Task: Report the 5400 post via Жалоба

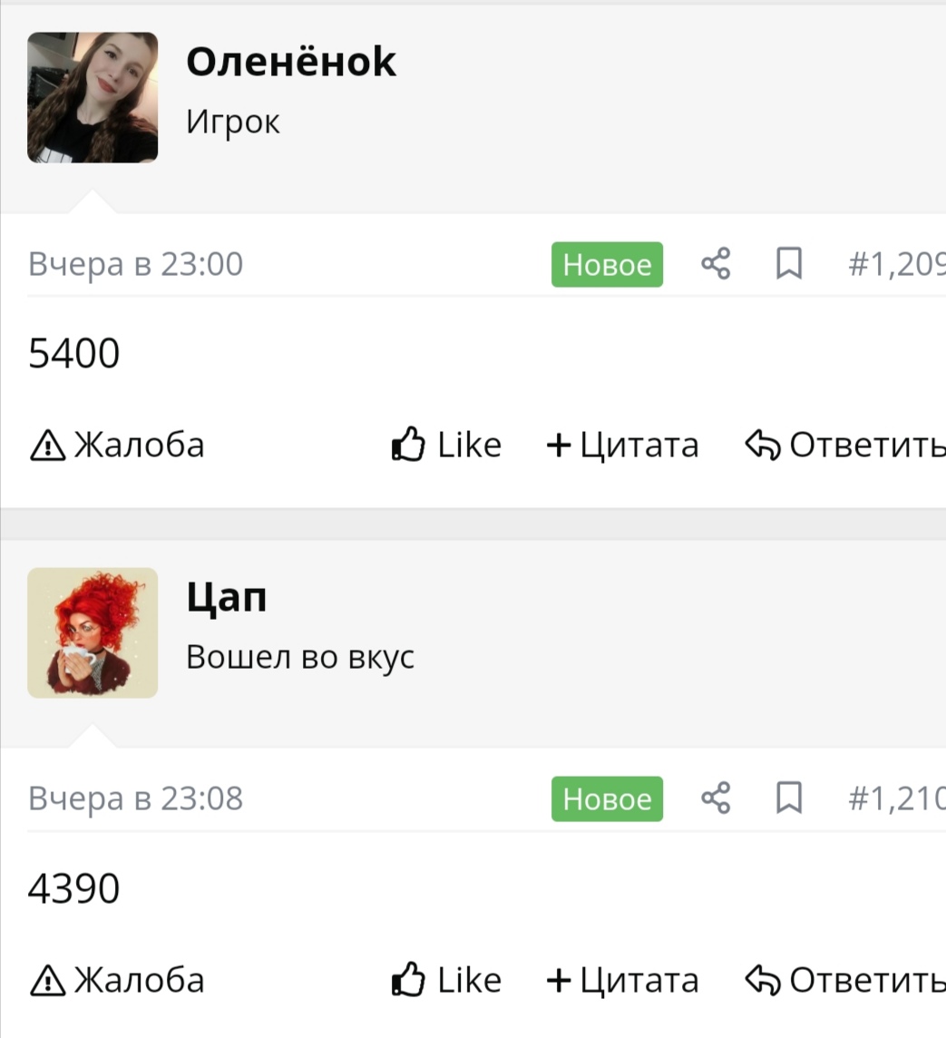Action: click(x=117, y=445)
